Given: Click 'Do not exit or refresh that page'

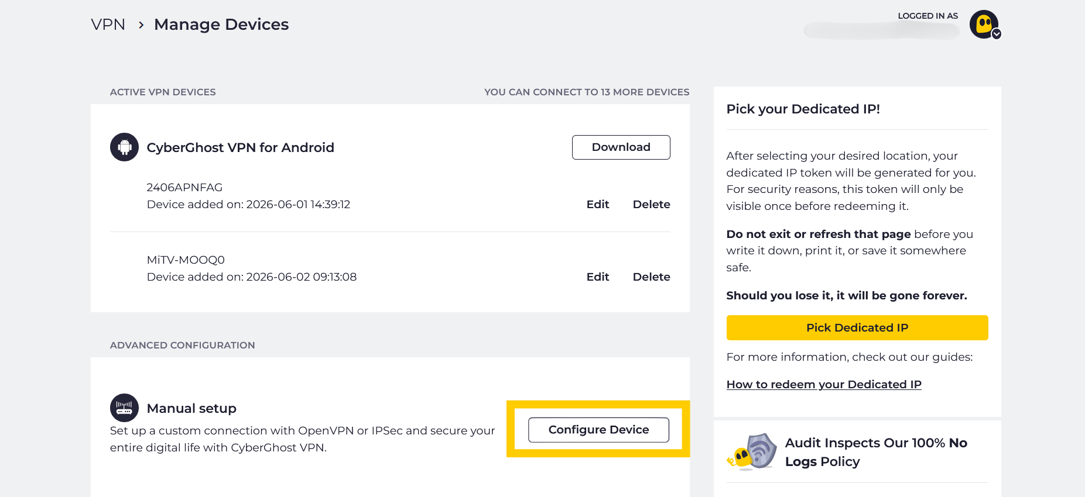Looking at the screenshot, I should tap(819, 234).
